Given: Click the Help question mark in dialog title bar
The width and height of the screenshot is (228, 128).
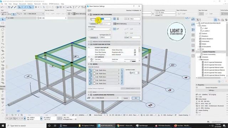Looking at the screenshot, I should click(x=134, y=6).
